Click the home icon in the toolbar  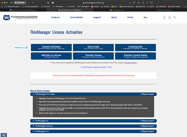tap(48, 2)
